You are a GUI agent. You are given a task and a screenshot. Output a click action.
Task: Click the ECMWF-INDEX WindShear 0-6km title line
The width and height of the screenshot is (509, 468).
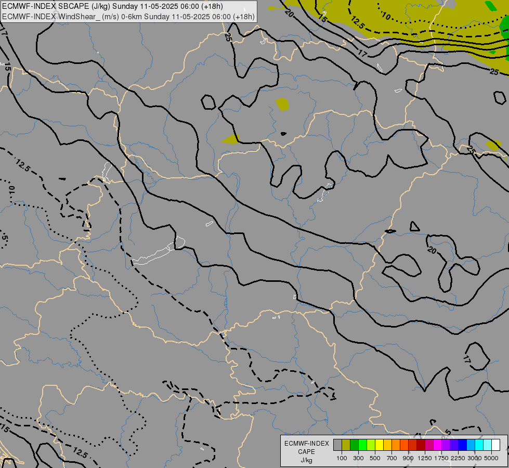[128, 17]
